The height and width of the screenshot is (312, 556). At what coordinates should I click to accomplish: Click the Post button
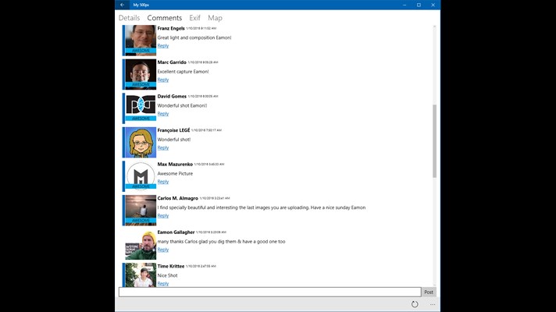coord(429,292)
